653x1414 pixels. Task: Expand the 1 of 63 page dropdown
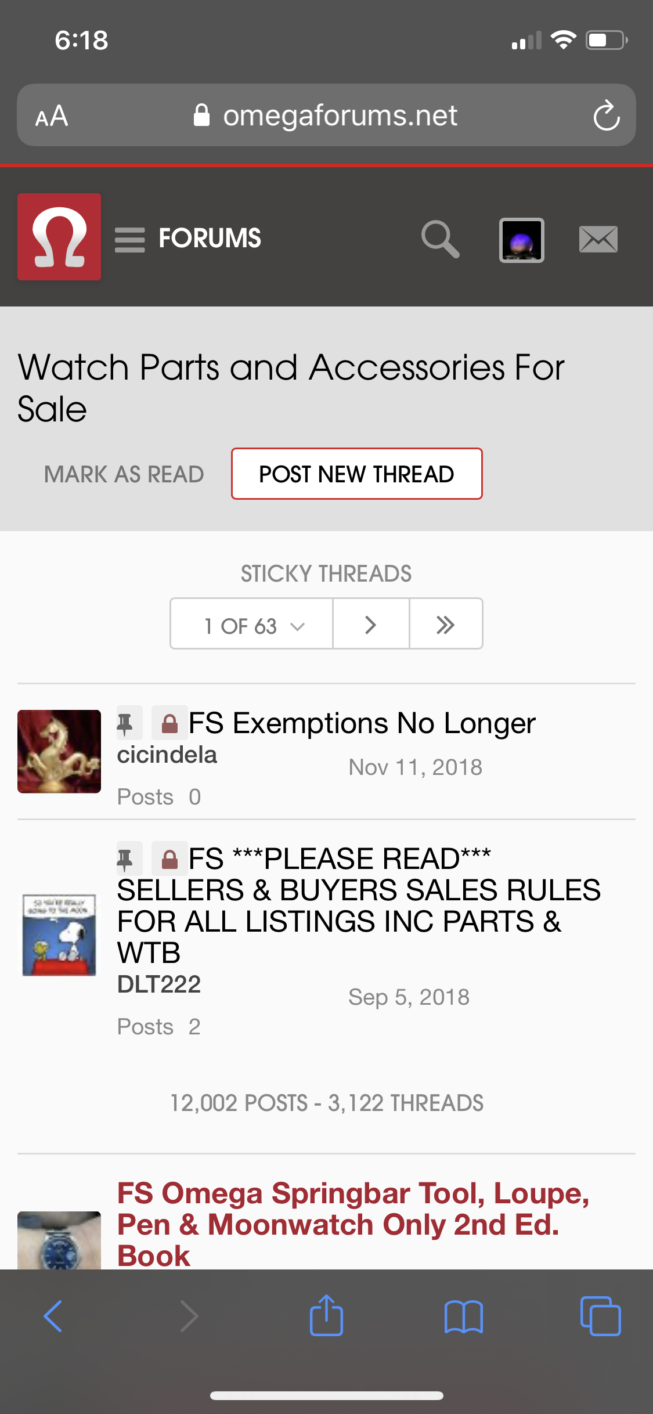click(252, 625)
